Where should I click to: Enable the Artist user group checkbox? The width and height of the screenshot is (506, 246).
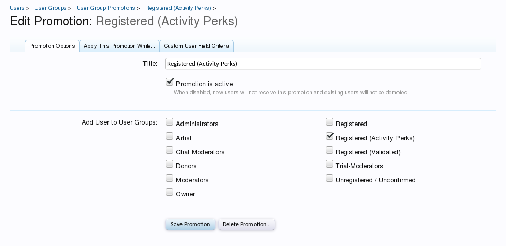(170, 136)
